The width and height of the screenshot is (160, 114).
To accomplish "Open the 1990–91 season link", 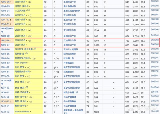I will click(5, 24).
